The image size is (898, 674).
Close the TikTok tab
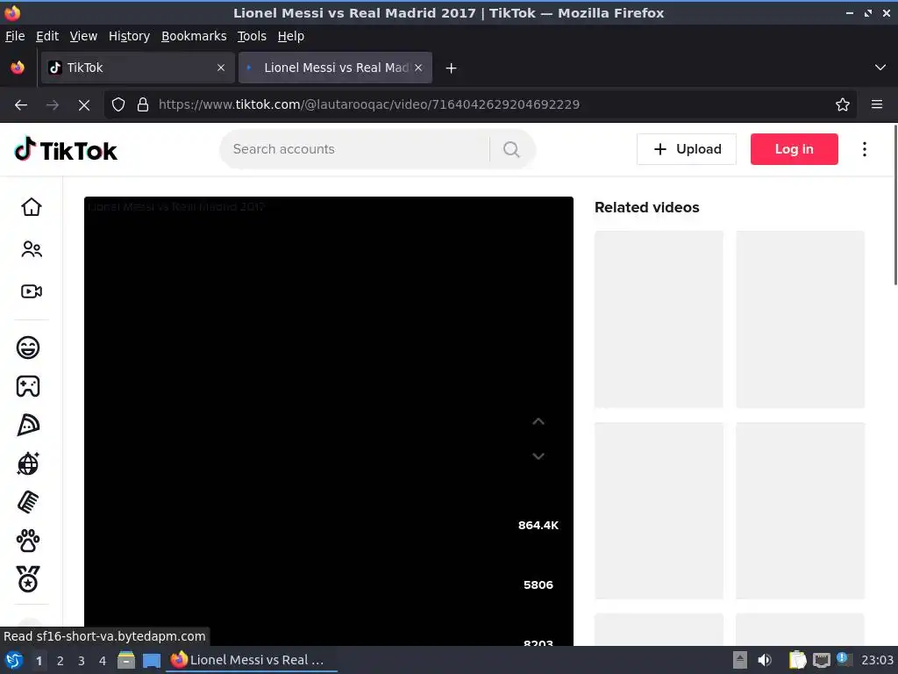221,68
